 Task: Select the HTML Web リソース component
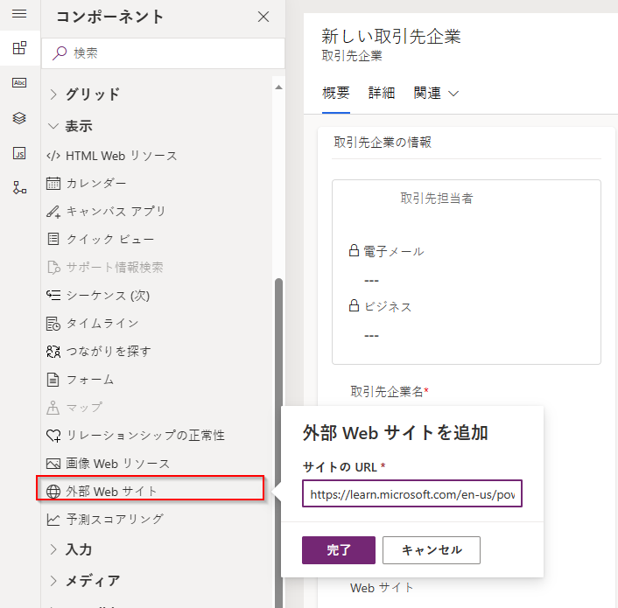[x=121, y=156]
